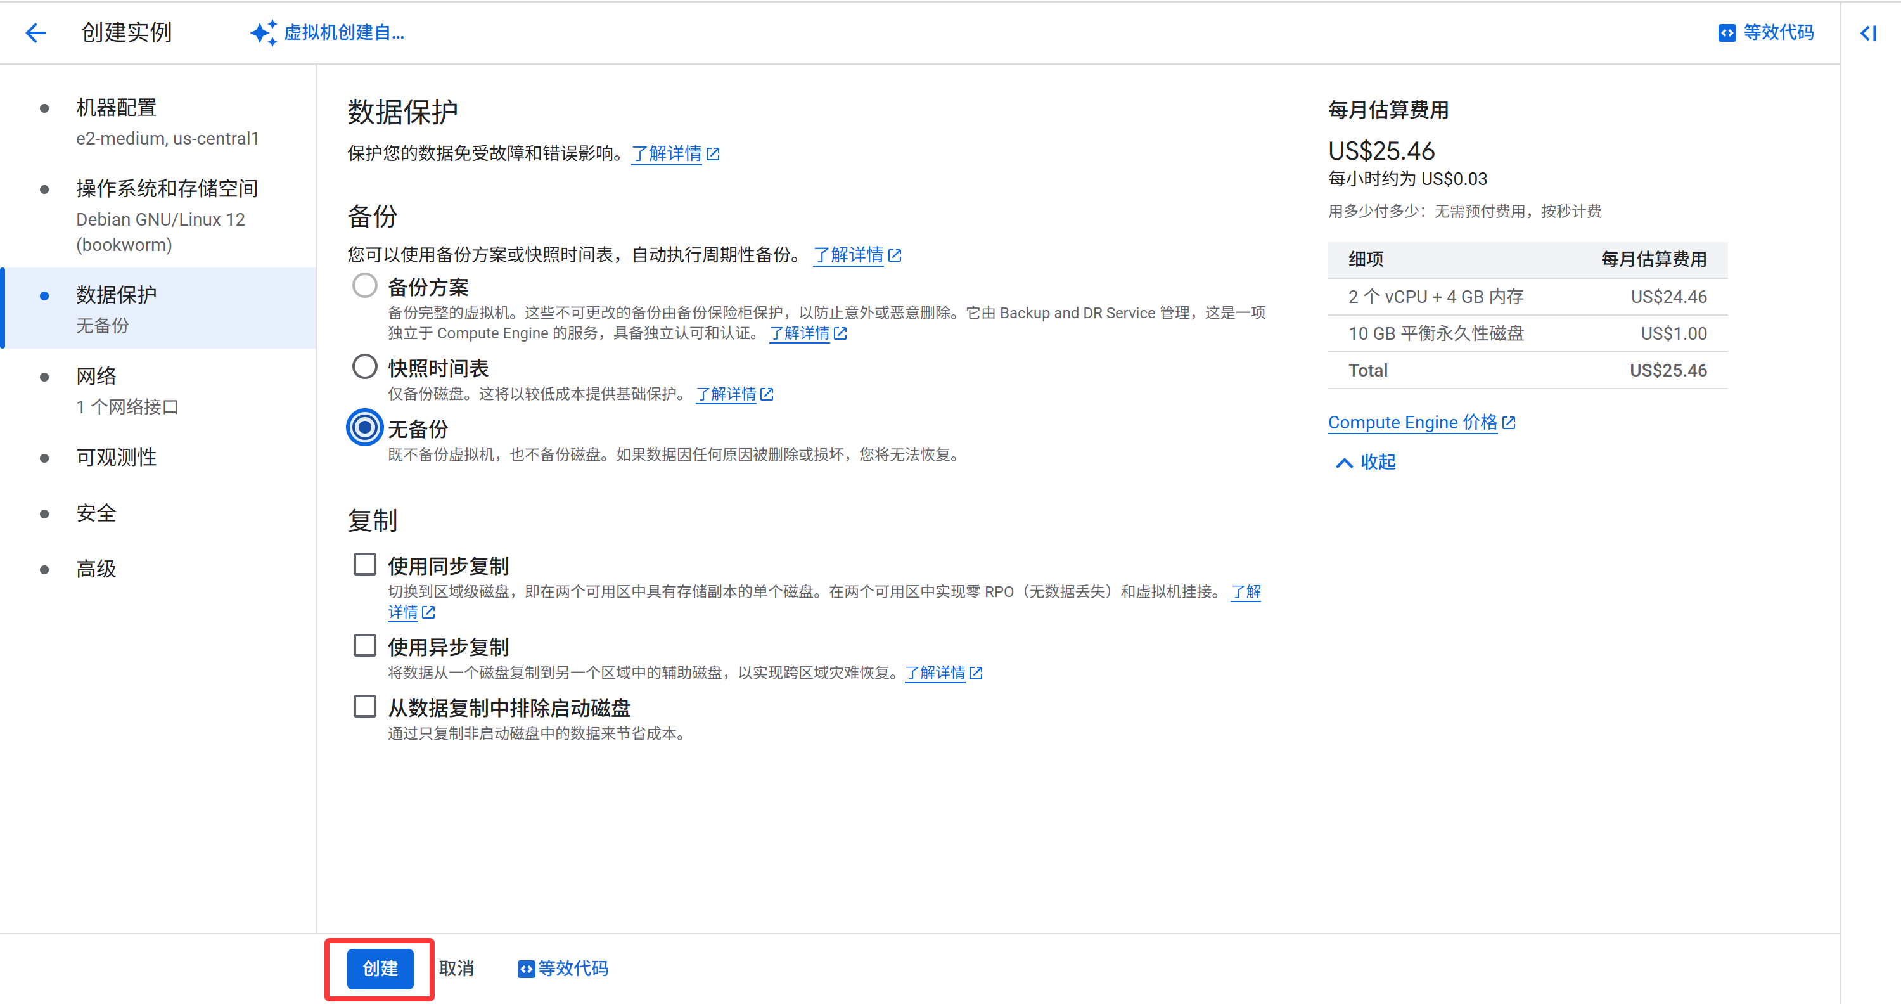Enable 使用异步复制 checkbox
Viewport: 1901px width, 1004px height.
(x=364, y=646)
